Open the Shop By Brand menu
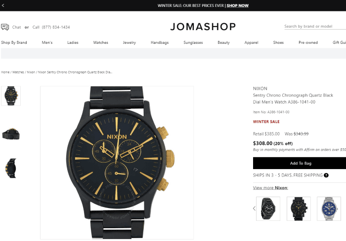 pos(14,42)
